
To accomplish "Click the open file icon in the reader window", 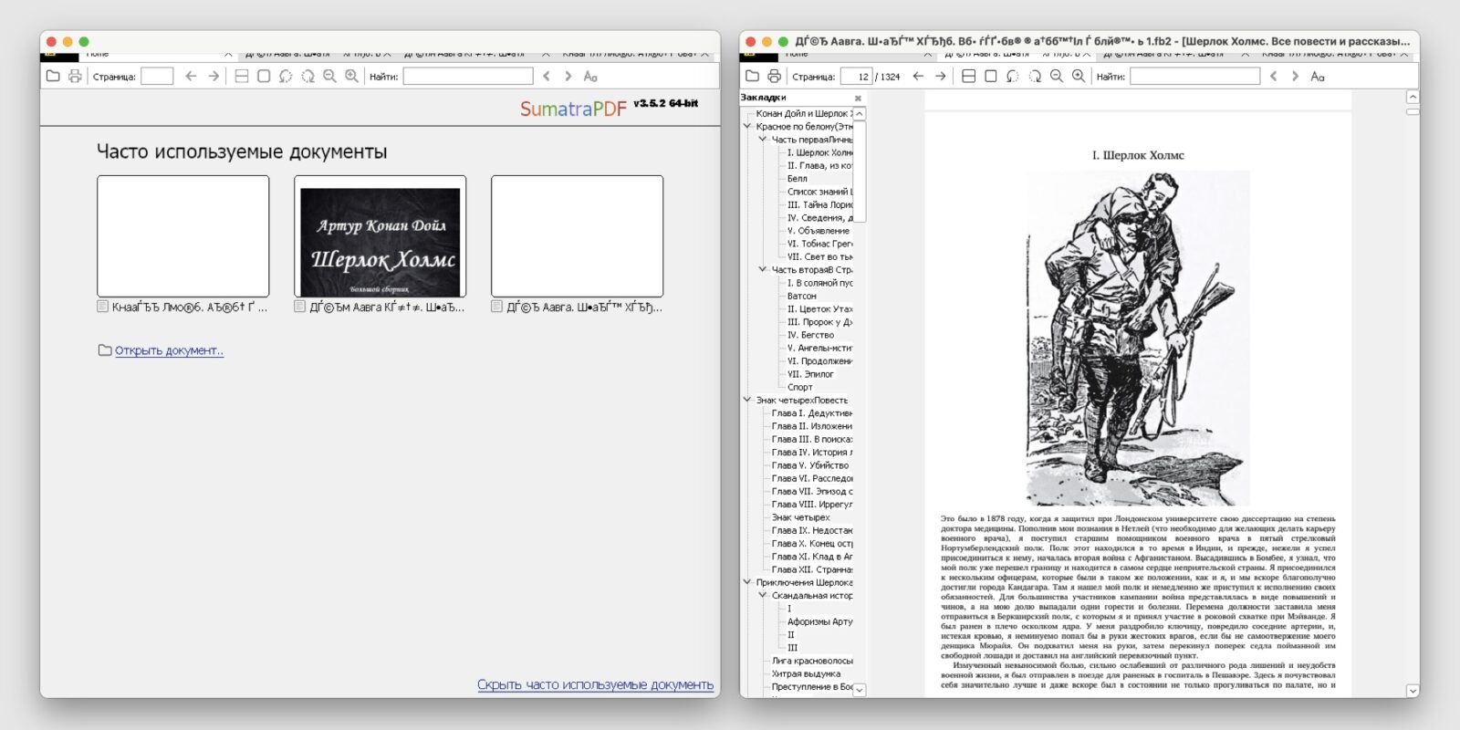I will coord(752,77).
